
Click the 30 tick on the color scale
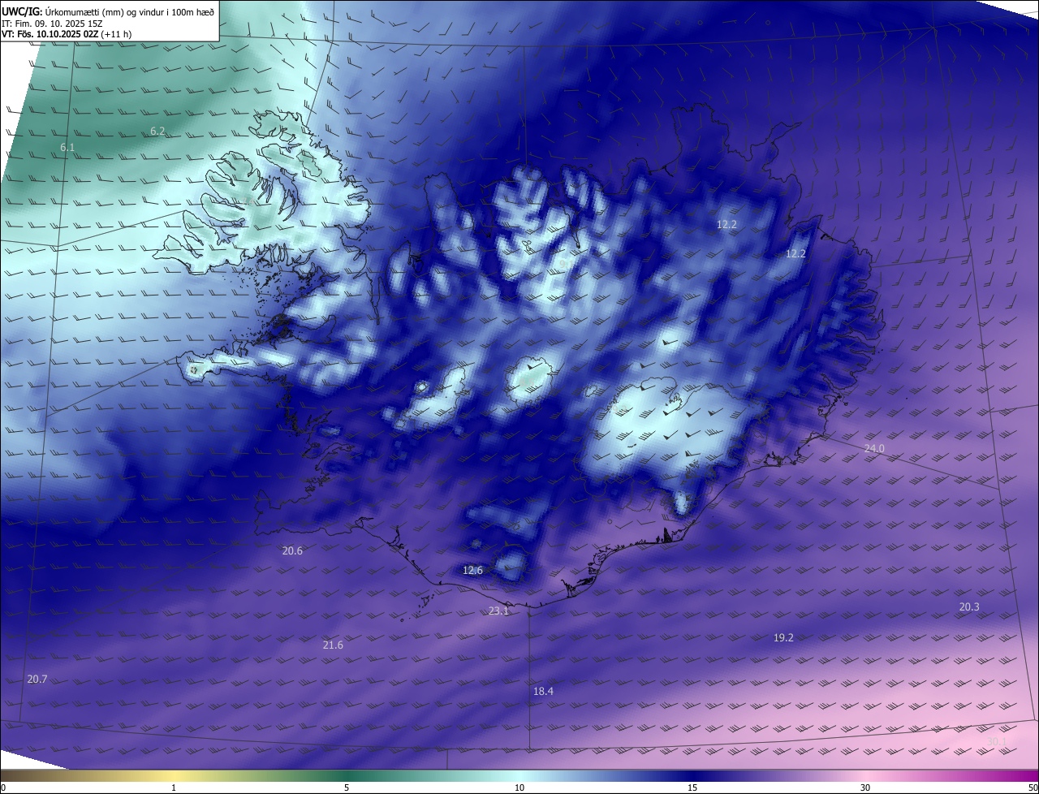(x=865, y=788)
